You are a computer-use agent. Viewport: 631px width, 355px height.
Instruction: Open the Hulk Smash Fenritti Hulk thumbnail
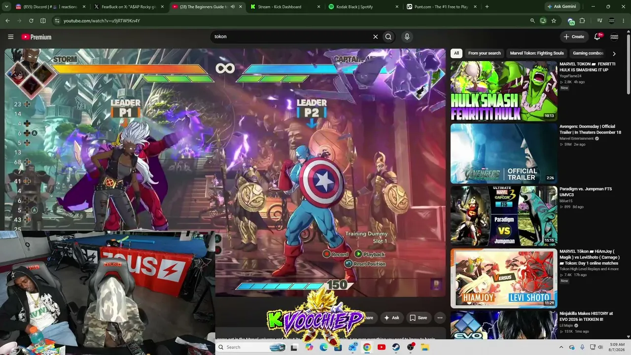tap(504, 91)
